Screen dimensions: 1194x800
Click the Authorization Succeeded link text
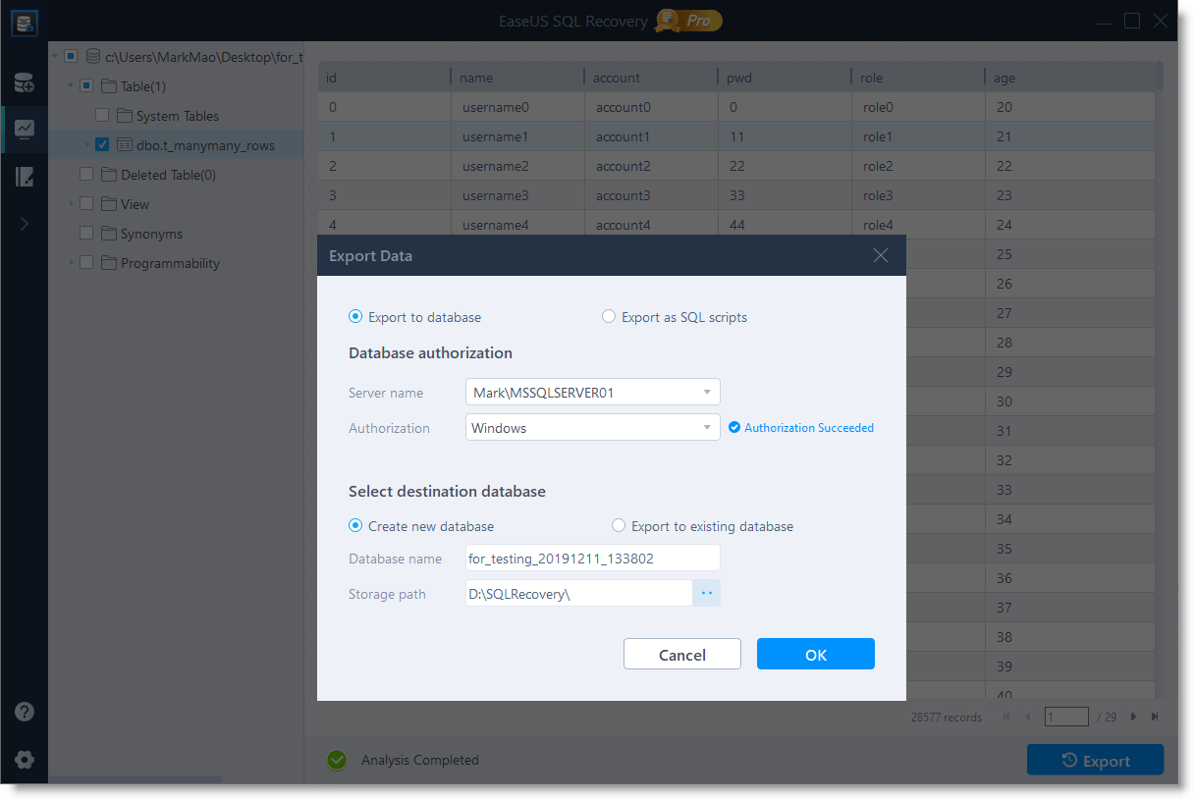[809, 428]
